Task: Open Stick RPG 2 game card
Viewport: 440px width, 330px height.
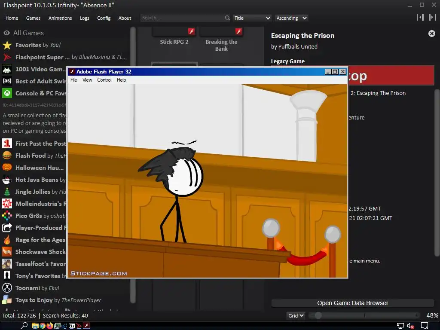Action: click(x=174, y=39)
